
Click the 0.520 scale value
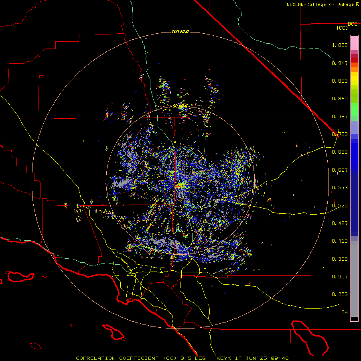pos(340,206)
